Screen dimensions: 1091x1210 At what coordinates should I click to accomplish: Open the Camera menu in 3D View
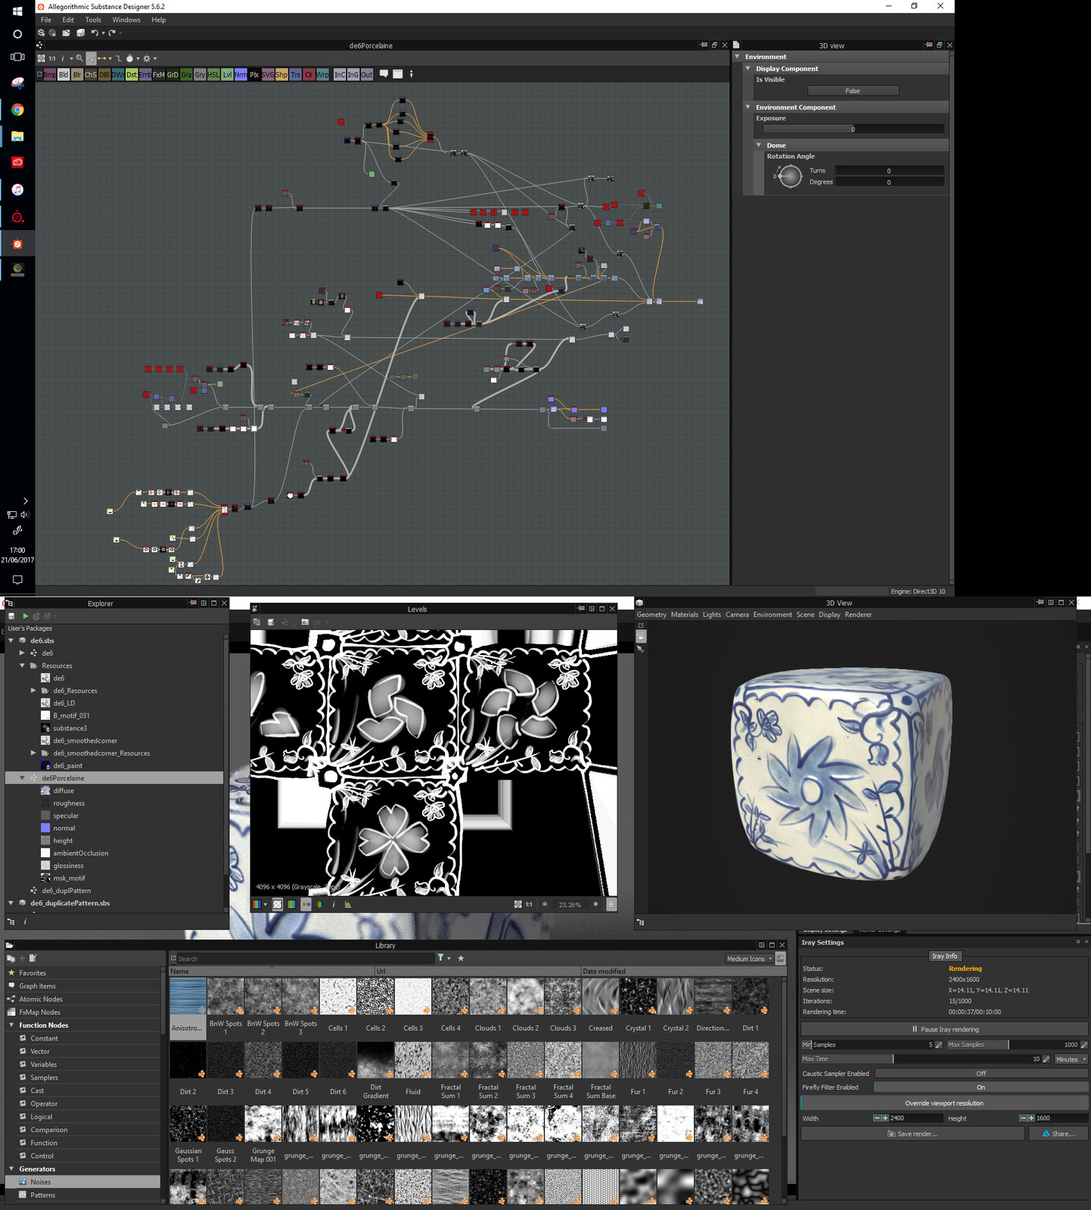737,615
